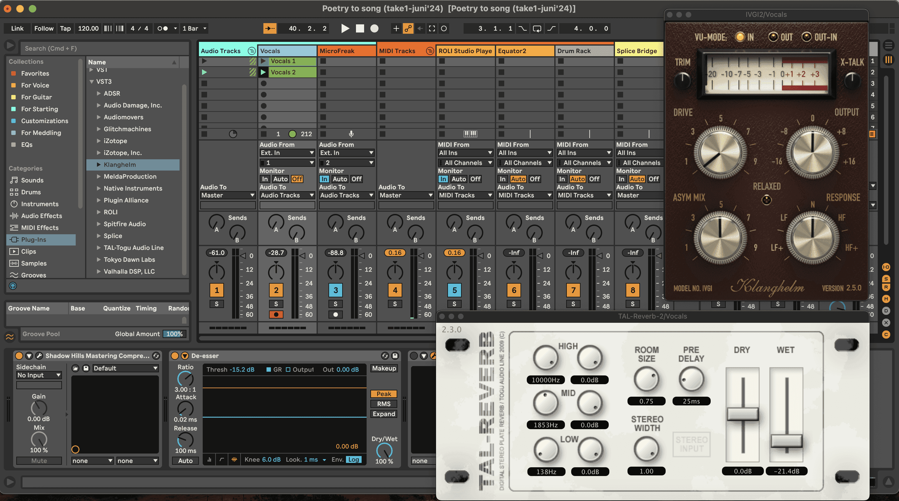
Task: Click RMS mode button in De-esser
Action: (x=384, y=404)
